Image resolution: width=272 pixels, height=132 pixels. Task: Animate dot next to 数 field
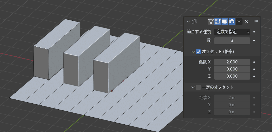pos(254,41)
